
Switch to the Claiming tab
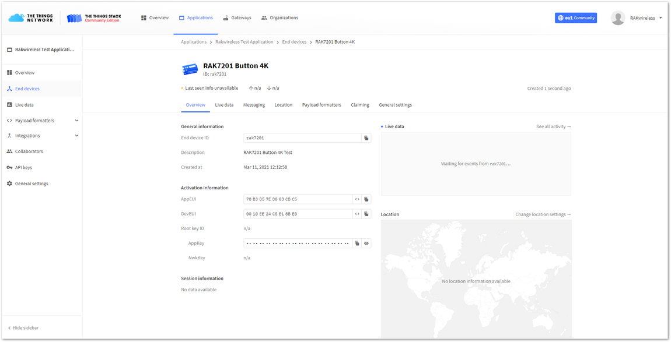pyautogui.click(x=360, y=105)
